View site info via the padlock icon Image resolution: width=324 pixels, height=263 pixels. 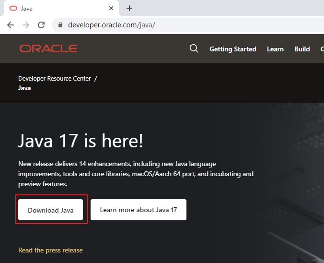click(x=60, y=25)
